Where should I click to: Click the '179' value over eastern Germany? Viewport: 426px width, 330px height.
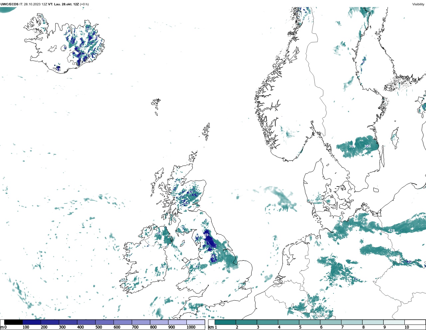pyautogui.click(x=356, y=279)
